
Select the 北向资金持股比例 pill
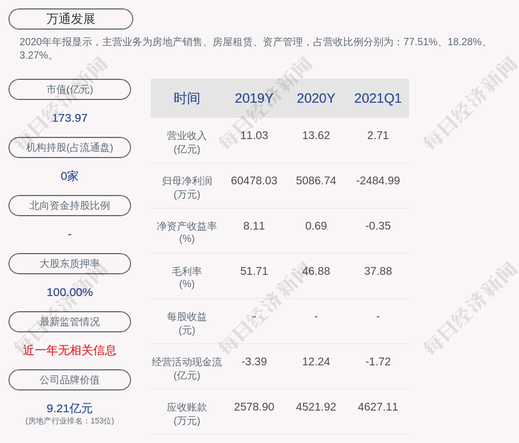click(x=70, y=206)
